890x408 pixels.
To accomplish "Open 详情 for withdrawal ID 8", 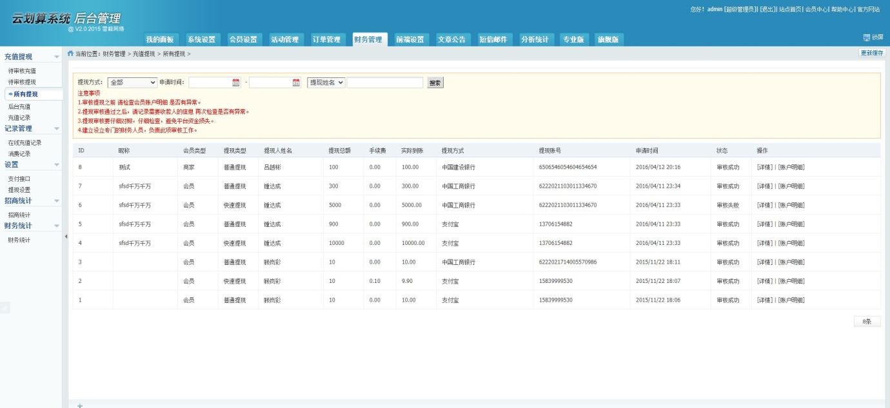I will pyautogui.click(x=765, y=167).
